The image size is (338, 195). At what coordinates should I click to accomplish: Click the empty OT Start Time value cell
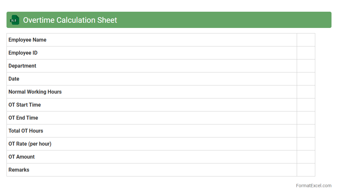[x=306, y=105]
